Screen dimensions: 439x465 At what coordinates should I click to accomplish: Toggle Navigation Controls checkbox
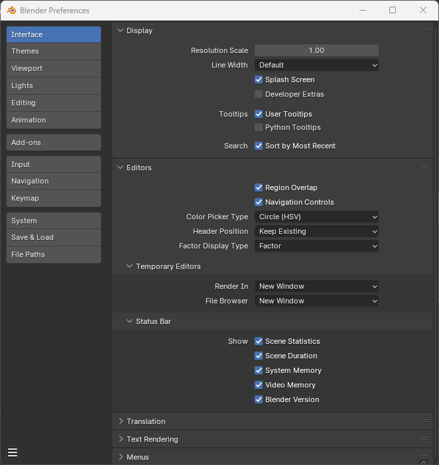pos(259,202)
